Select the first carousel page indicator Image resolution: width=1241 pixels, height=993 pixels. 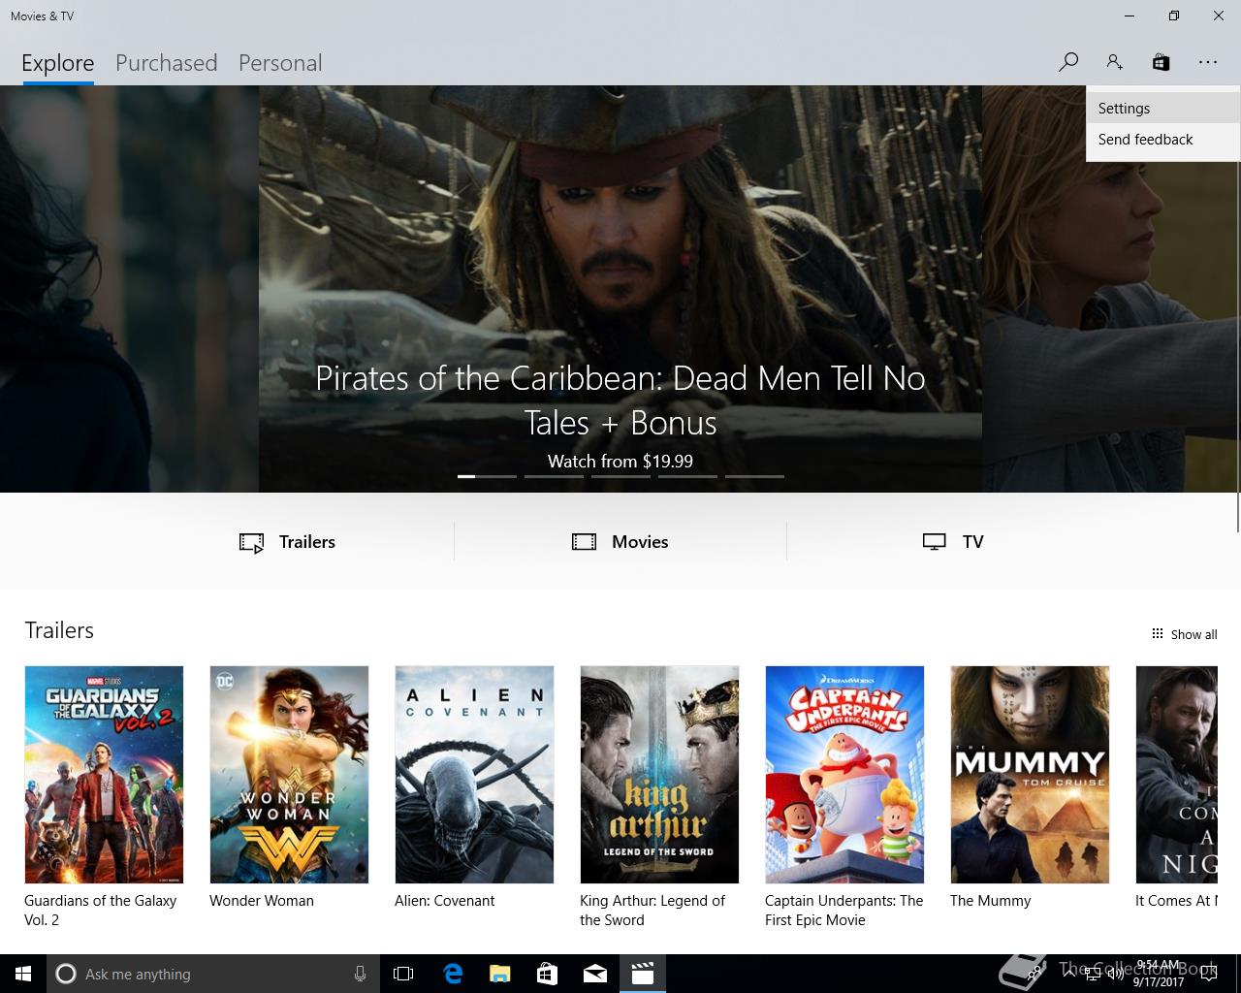[487, 476]
